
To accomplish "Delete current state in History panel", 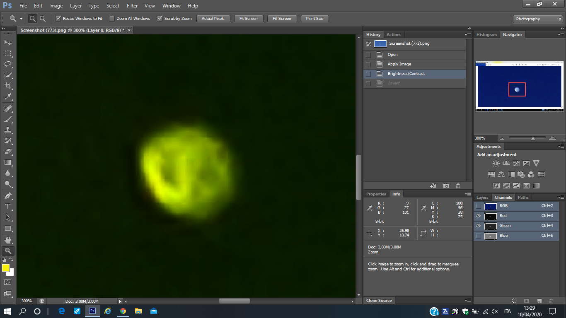I will click(458, 186).
